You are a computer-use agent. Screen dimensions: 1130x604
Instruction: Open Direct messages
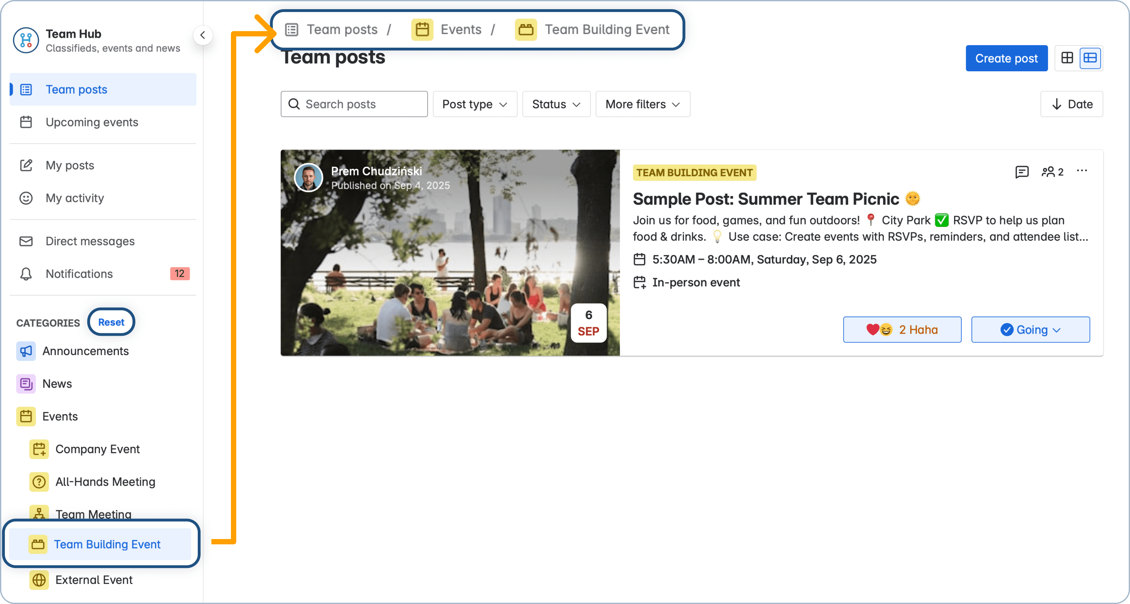[x=90, y=241]
